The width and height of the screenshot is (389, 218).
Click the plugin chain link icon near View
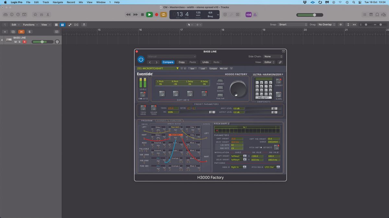(x=280, y=62)
